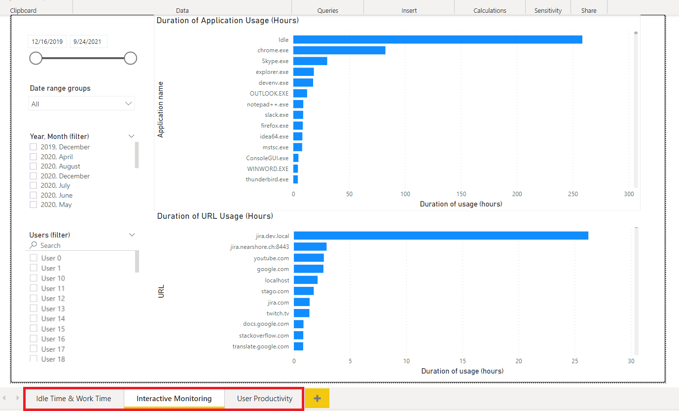Expand the Users filter chevron
679x411 pixels.
click(x=132, y=235)
